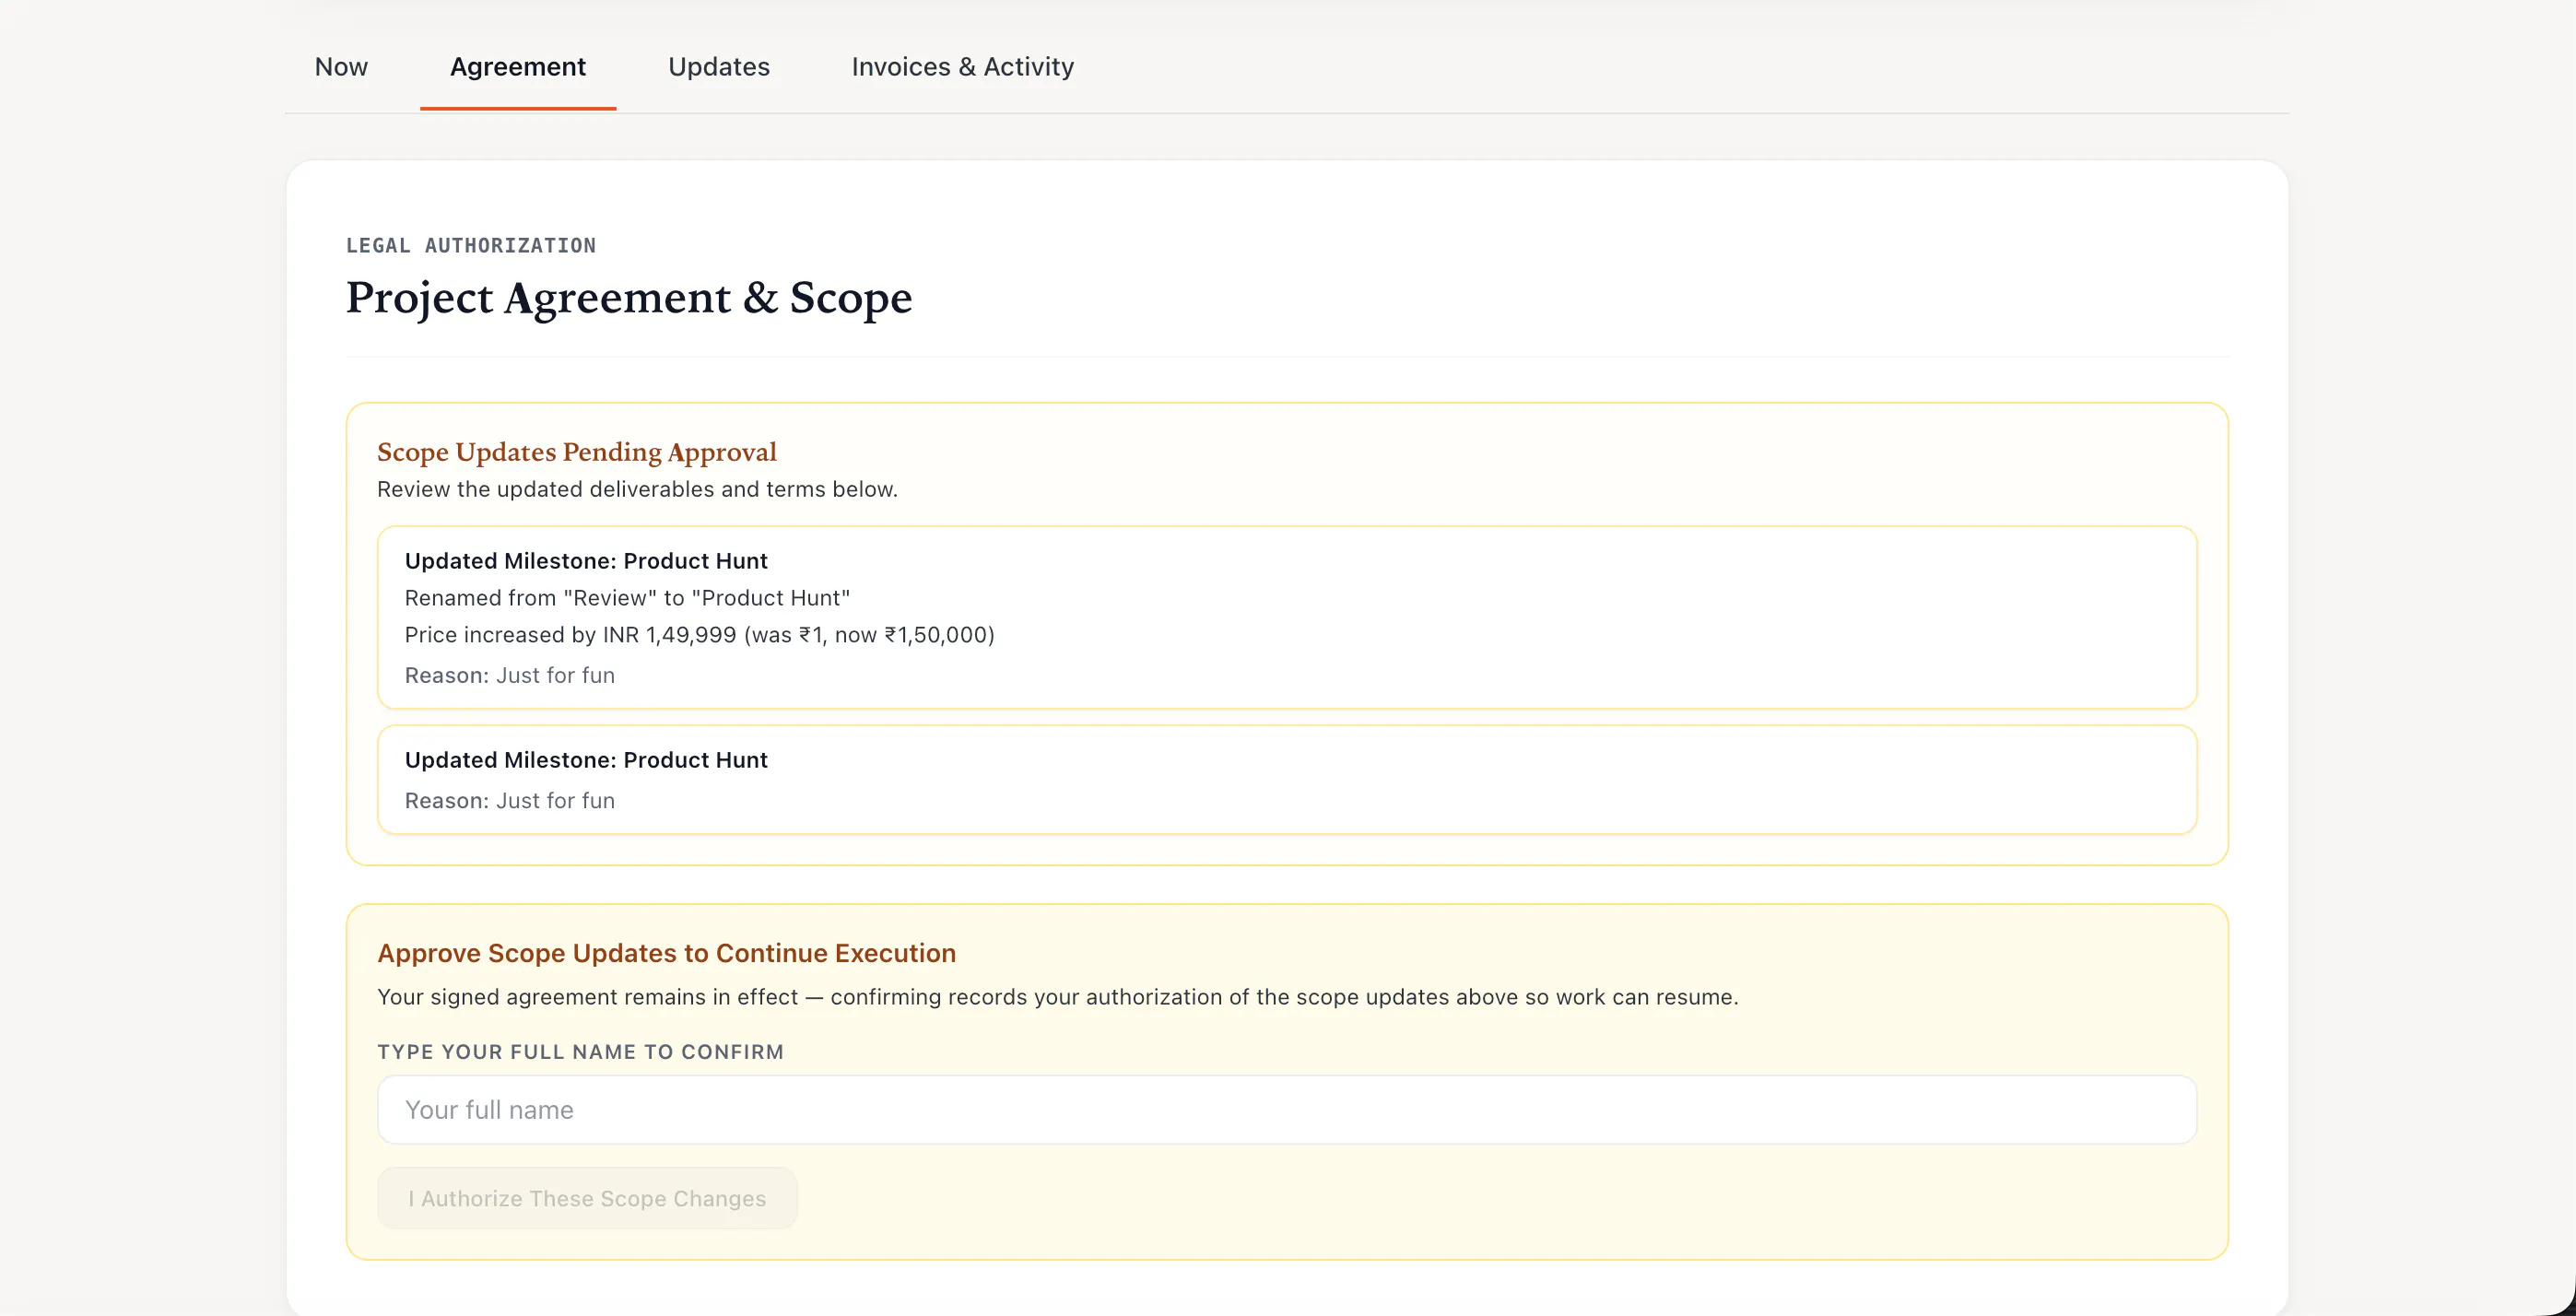Click the 'Price increased by INR 1,49,999' line
This screenshot has height=1316, width=2576.
[700, 635]
